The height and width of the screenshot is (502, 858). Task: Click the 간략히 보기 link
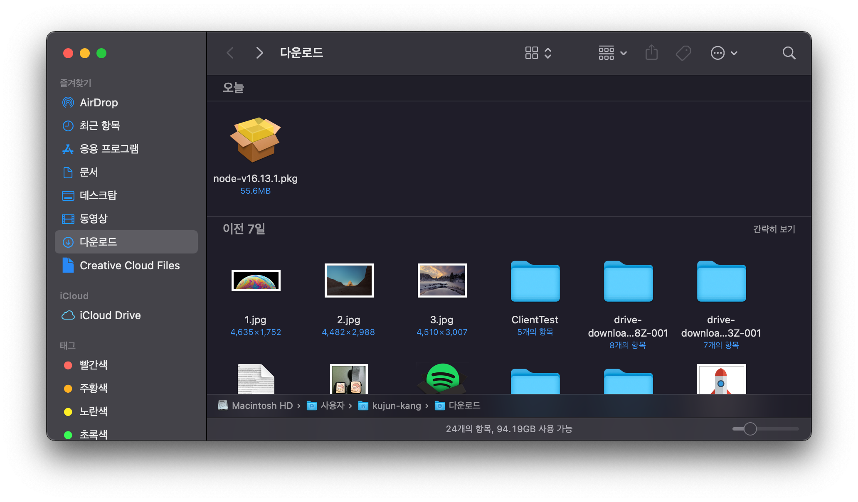pyautogui.click(x=774, y=229)
